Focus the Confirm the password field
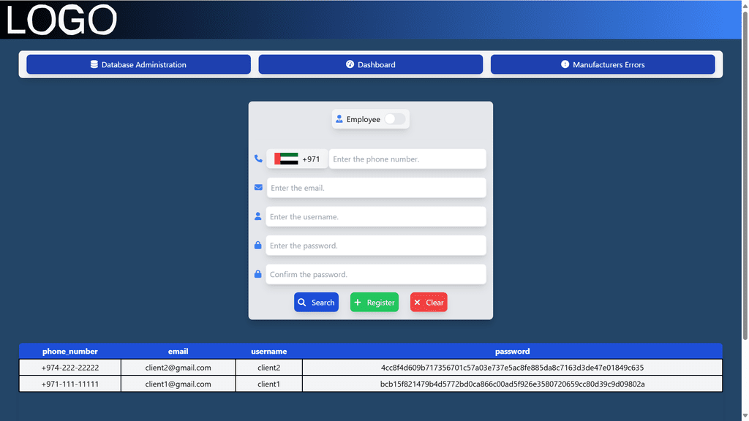This screenshot has width=749, height=421. [376, 275]
